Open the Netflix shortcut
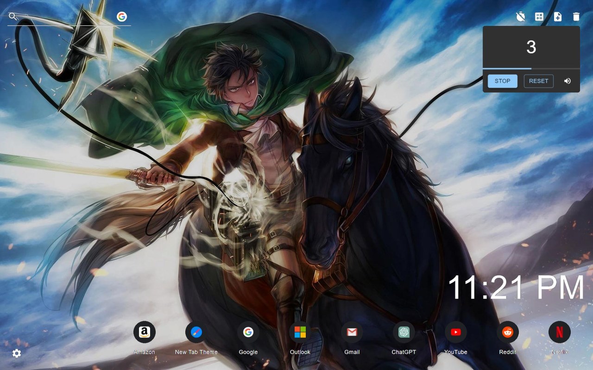 (x=560, y=338)
